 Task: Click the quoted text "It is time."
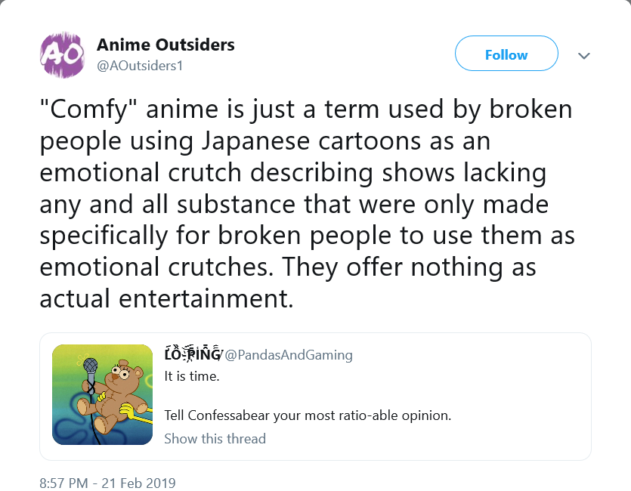pyautogui.click(x=192, y=376)
